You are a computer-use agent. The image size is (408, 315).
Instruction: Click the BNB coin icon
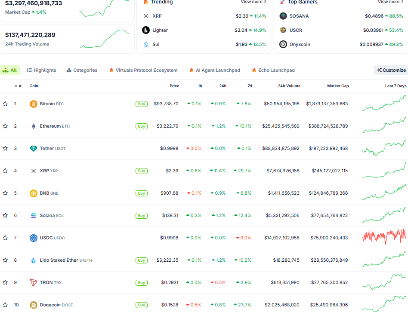34,193
